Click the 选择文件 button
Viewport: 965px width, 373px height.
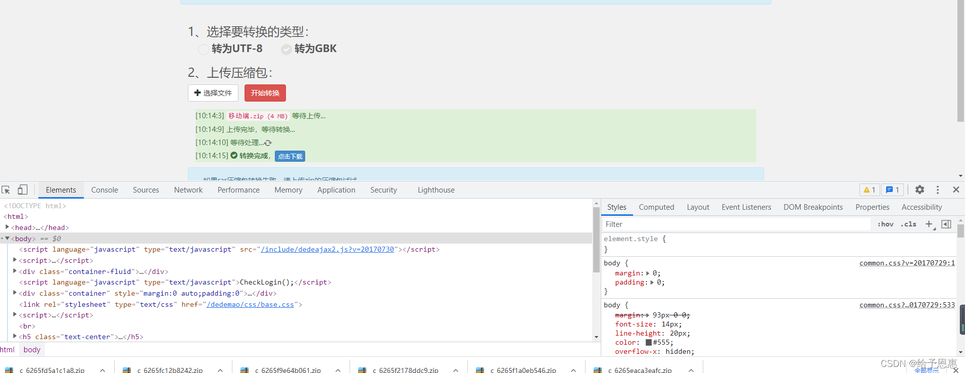[213, 93]
